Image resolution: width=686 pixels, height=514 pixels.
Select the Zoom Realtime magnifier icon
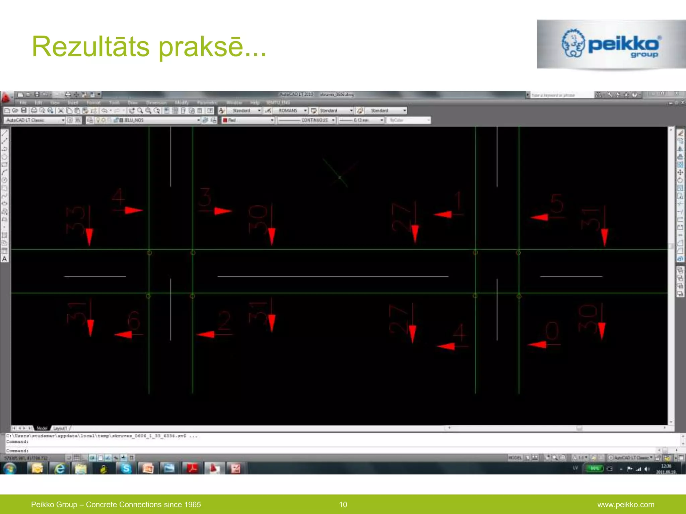point(140,110)
